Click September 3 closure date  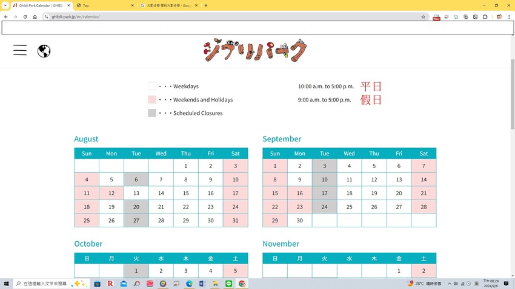coord(325,166)
